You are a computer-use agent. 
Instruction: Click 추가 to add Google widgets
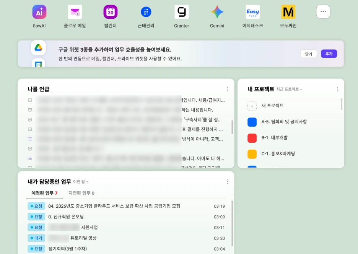click(329, 54)
